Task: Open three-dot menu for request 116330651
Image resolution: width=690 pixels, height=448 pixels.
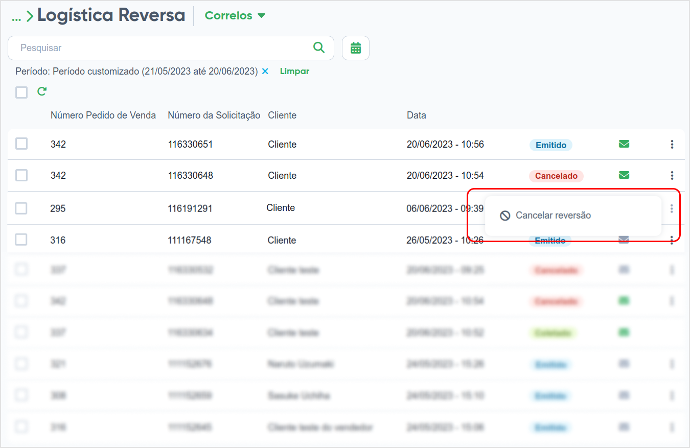Action: pos(672,145)
